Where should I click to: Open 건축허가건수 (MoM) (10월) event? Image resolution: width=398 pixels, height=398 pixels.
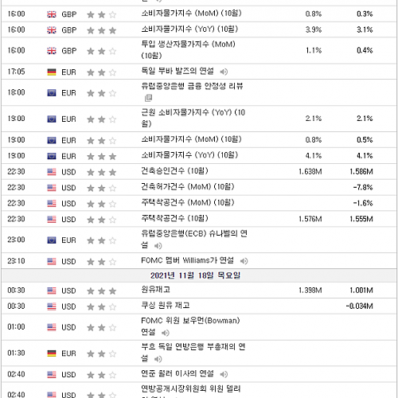pyautogui.click(x=188, y=187)
